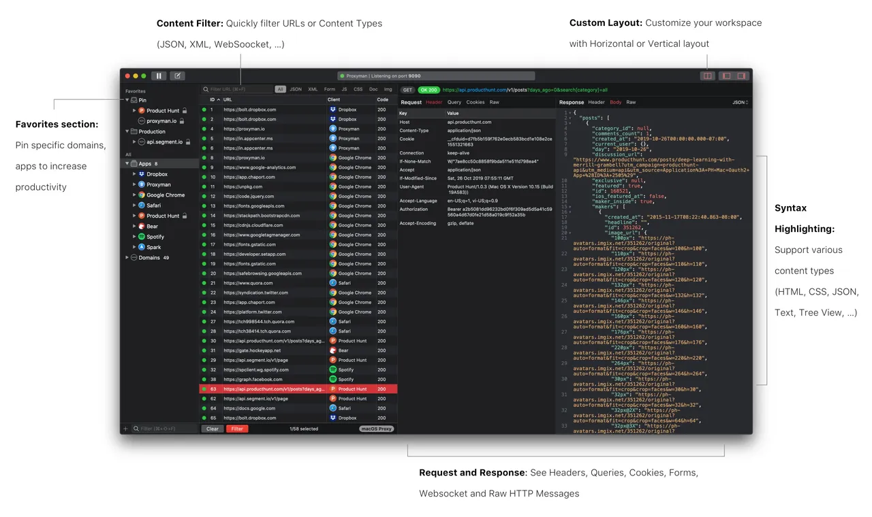872x517 pixels.
Task: Select the Proxyman app icon in sidebar
Action: tap(142, 184)
